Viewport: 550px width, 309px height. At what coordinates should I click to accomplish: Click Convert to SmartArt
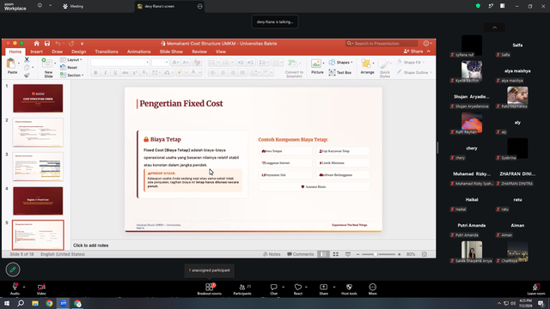pyautogui.click(x=294, y=69)
